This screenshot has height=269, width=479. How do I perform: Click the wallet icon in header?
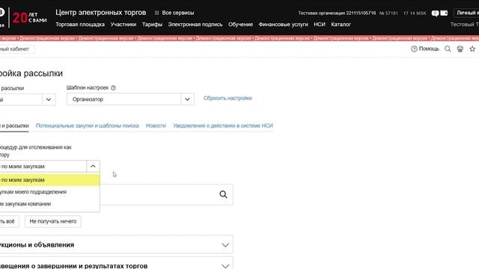click(x=444, y=13)
